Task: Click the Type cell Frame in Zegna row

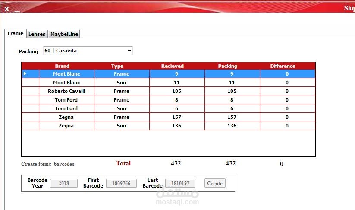Action: pyautogui.click(x=122, y=117)
